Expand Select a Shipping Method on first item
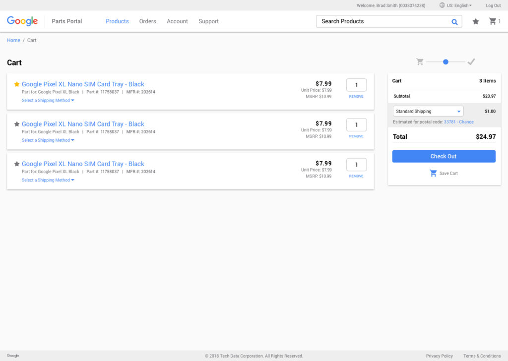The image size is (508, 361). pyautogui.click(x=48, y=100)
